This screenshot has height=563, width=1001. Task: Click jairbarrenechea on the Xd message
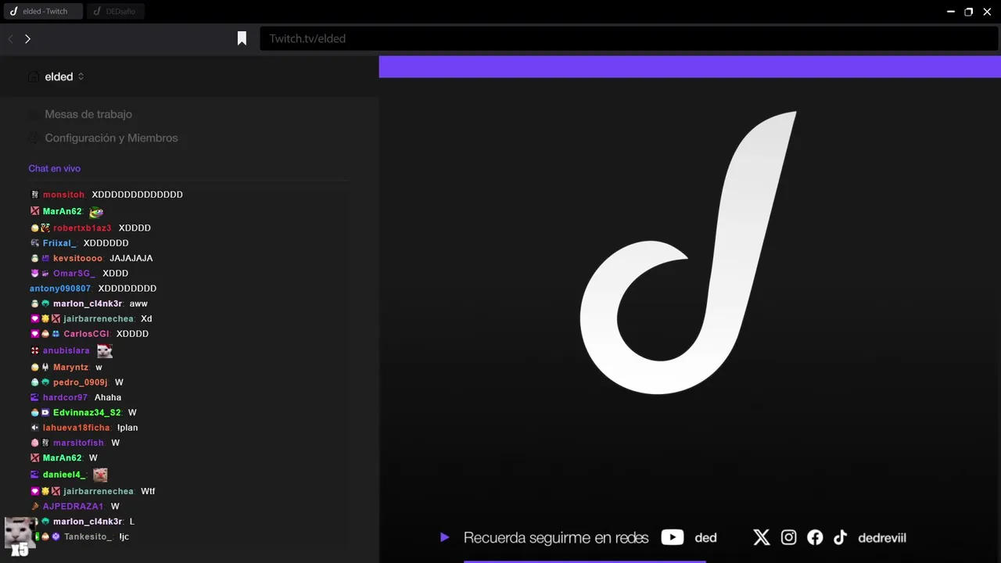(99, 319)
